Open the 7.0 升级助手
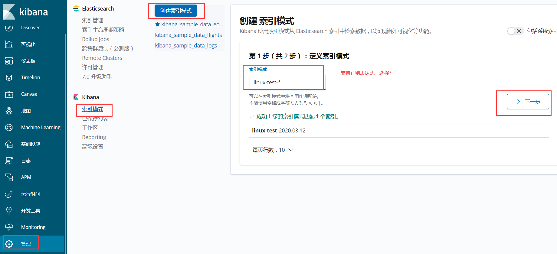 97,77
